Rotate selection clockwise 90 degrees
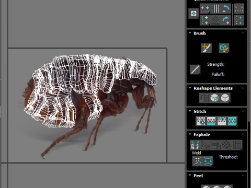The image size is (251, 188). point(226,20)
